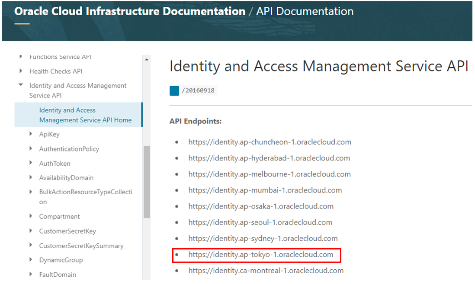Select the AuthenticationPolicy sidebar entry
This screenshot has width=475, height=284.
pos(69,148)
